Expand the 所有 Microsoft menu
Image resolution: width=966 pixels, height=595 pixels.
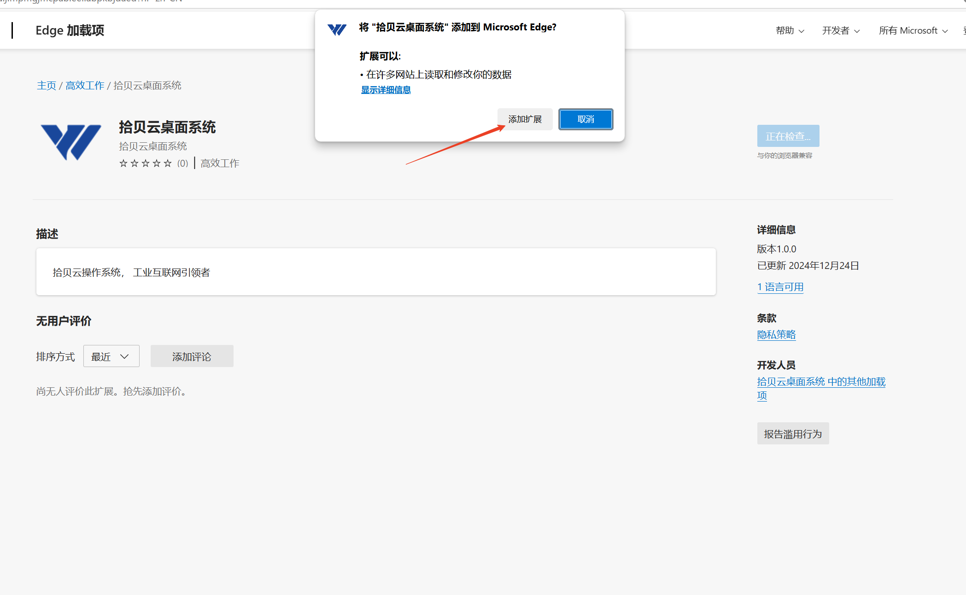(x=913, y=30)
